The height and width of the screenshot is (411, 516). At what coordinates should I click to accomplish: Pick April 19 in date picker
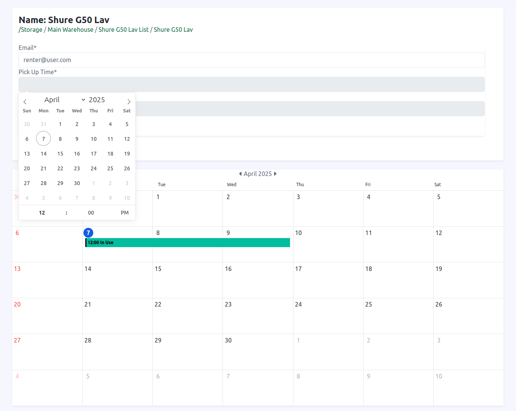pos(127,154)
